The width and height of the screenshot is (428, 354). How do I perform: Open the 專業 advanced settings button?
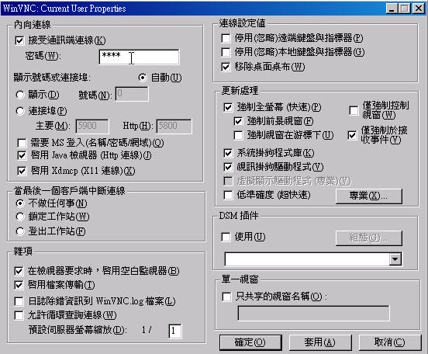point(369,196)
